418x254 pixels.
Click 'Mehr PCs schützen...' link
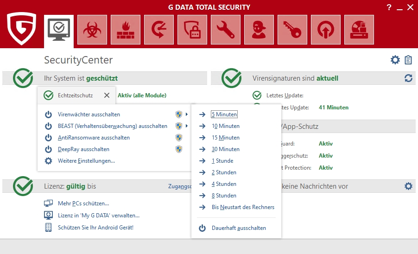(83, 203)
